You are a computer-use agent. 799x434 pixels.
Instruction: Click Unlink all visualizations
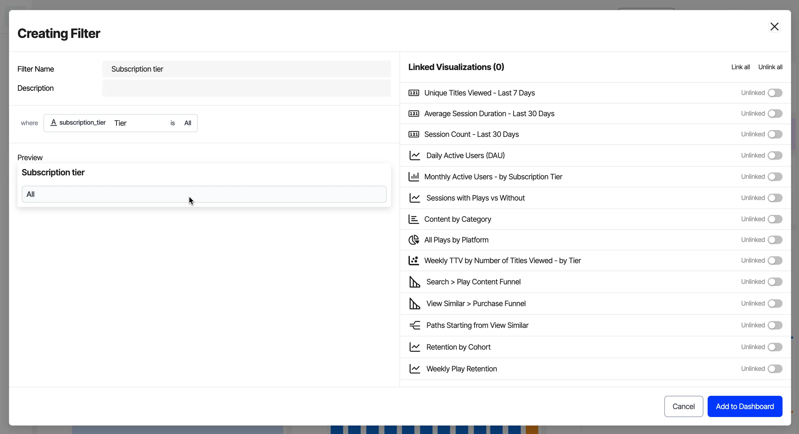(x=770, y=67)
